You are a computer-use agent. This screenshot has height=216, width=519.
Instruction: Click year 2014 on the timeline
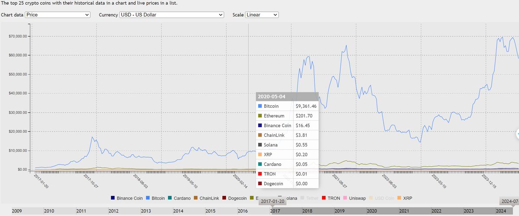point(179,211)
